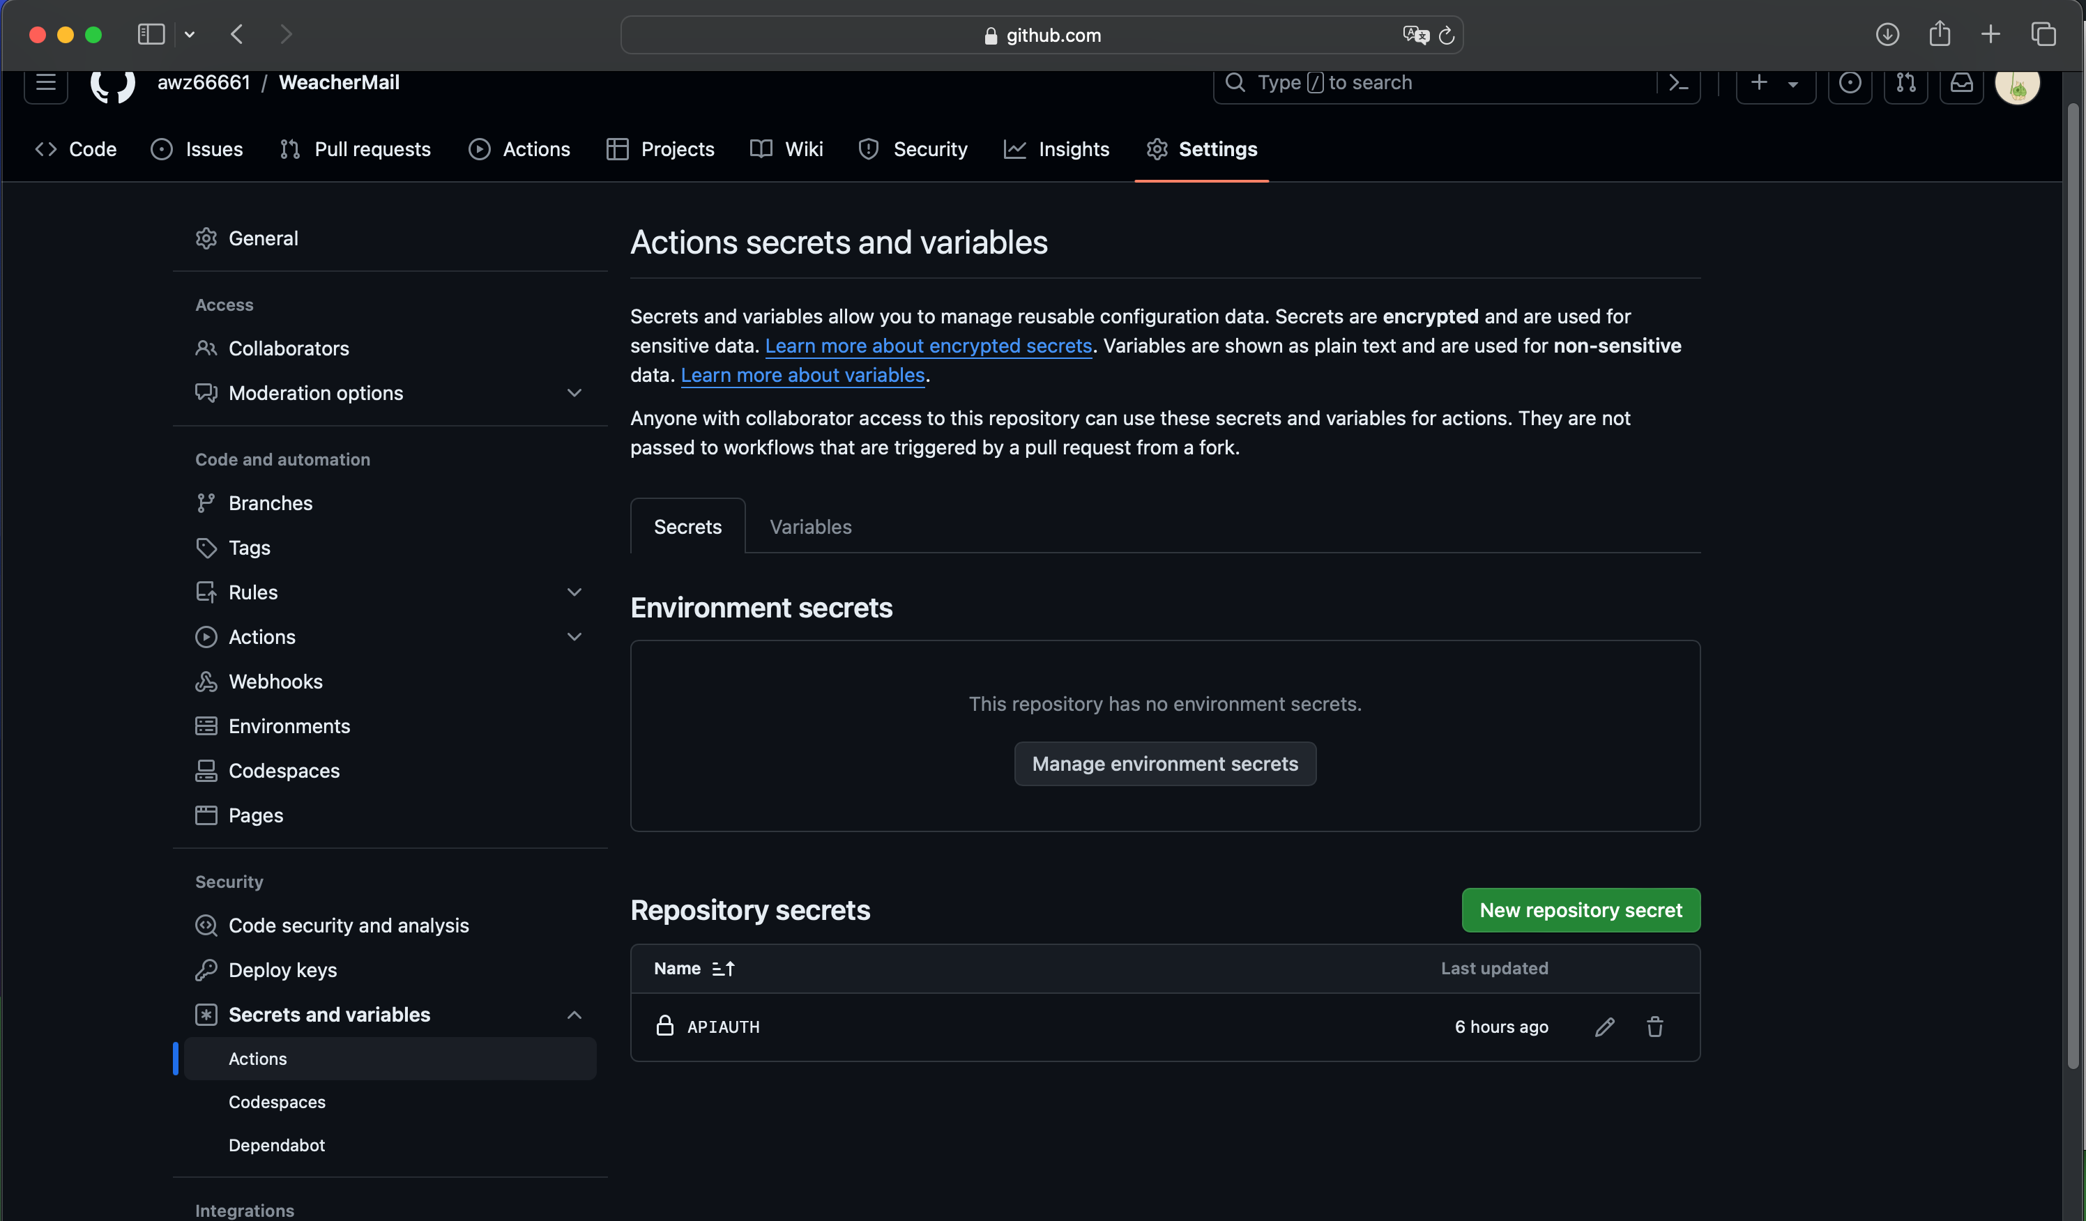Open Safari sidebar dropdown arrow
This screenshot has height=1221, width=2086.
[x=190, y=34]
